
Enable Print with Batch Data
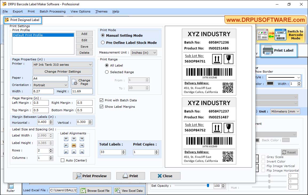101,100
